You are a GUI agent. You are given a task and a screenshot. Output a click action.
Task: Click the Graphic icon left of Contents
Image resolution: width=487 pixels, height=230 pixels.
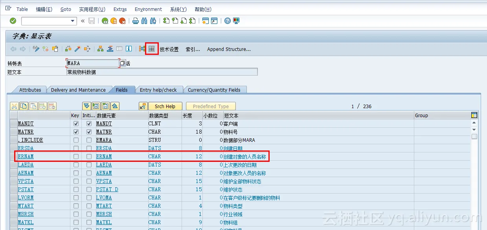click(x=142, y=49)
